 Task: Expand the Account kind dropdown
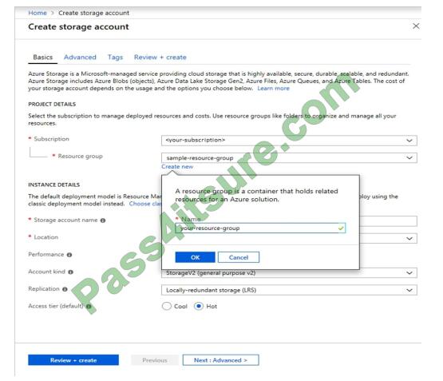click(x=289, y=273)
